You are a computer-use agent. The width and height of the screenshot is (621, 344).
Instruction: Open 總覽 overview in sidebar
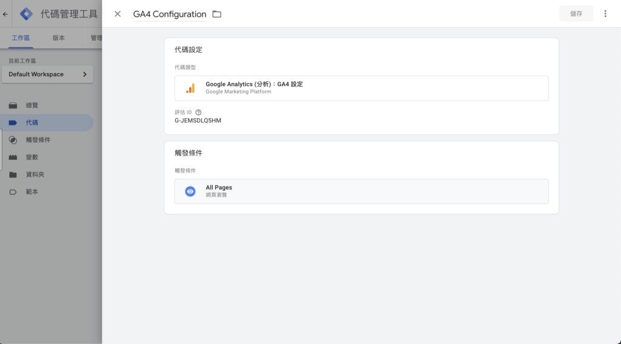pos(47,105)
